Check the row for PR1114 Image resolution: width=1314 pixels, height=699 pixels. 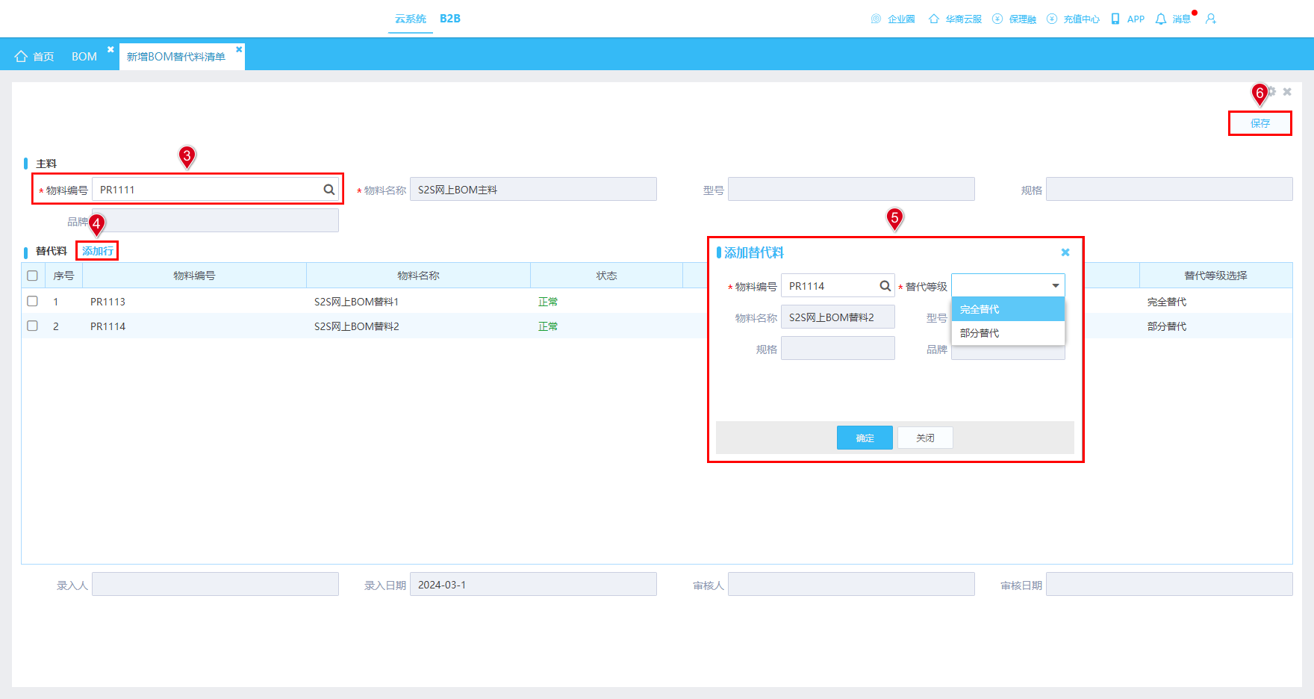(x=32, y=326)
